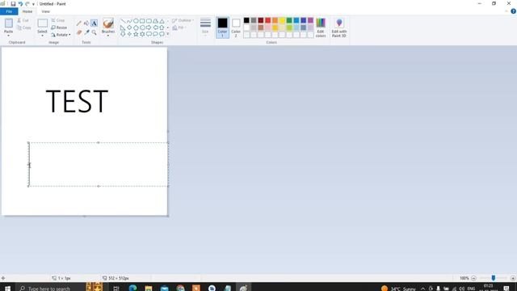Viewport: 517px width, 291px height.
Task: Switch to the Home ribbon tab
Action: 27,11
